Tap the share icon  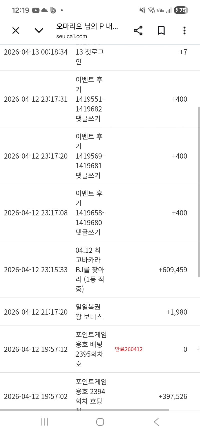coord(138,31)
